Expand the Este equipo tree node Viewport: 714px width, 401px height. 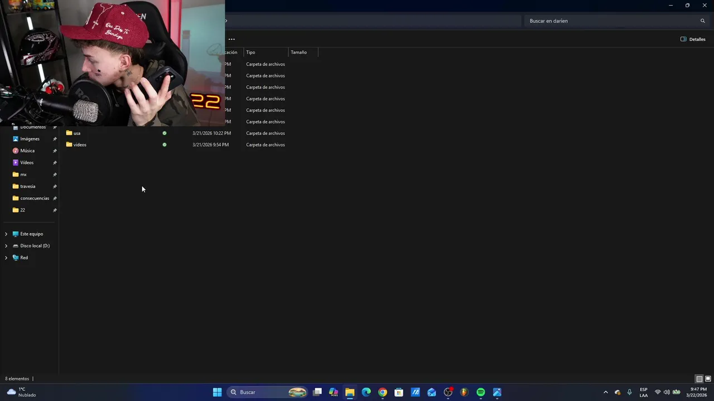(x=6, y=234)
